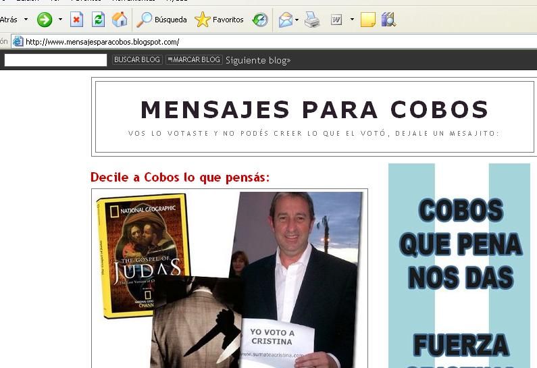Click the Edit with Word icon
The image size is (537, 368).
tap(336, 20)
